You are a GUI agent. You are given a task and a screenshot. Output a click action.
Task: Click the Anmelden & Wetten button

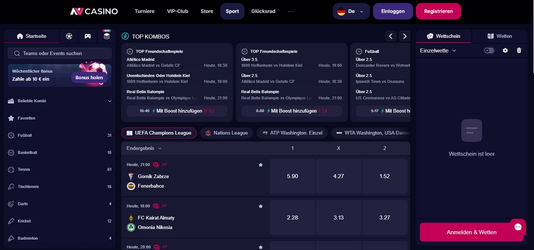(x=471, y=232)
